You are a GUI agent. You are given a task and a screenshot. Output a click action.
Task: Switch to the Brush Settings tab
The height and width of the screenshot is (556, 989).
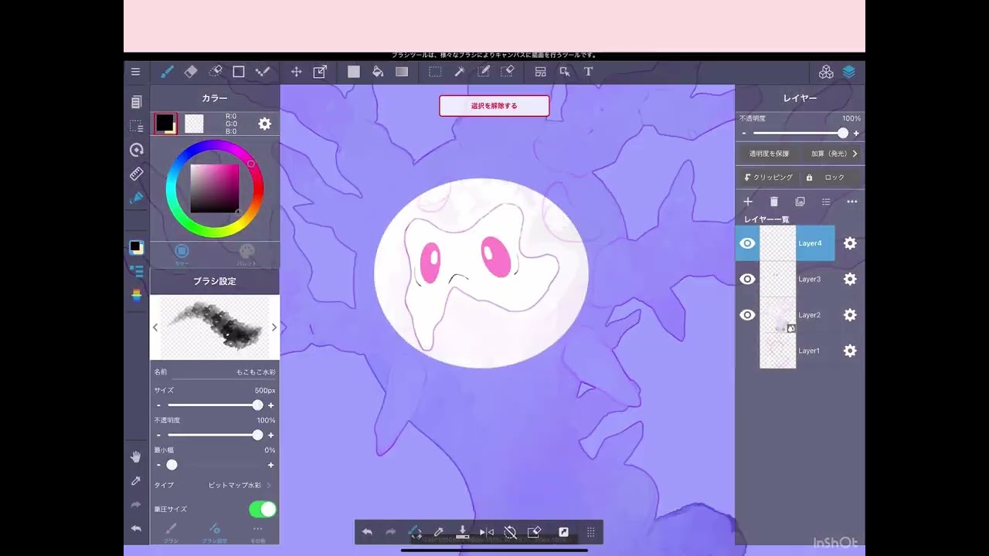coord(215,534)
